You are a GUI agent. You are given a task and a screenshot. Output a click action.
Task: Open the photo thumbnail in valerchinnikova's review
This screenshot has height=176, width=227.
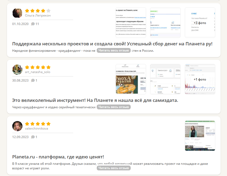tap(200, 136)
